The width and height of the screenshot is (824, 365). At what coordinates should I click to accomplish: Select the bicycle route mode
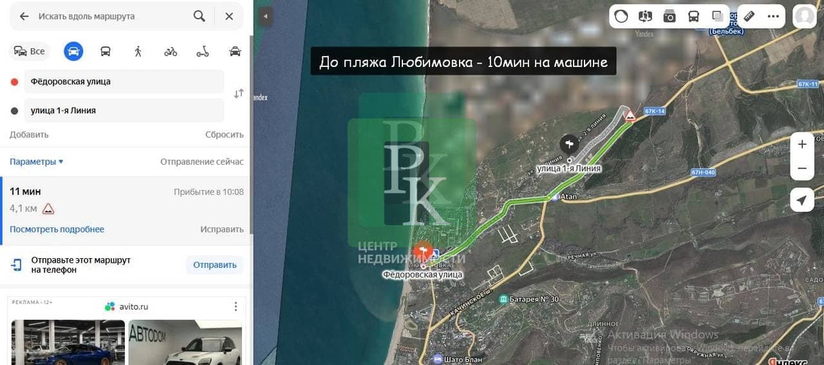point(171,51)
